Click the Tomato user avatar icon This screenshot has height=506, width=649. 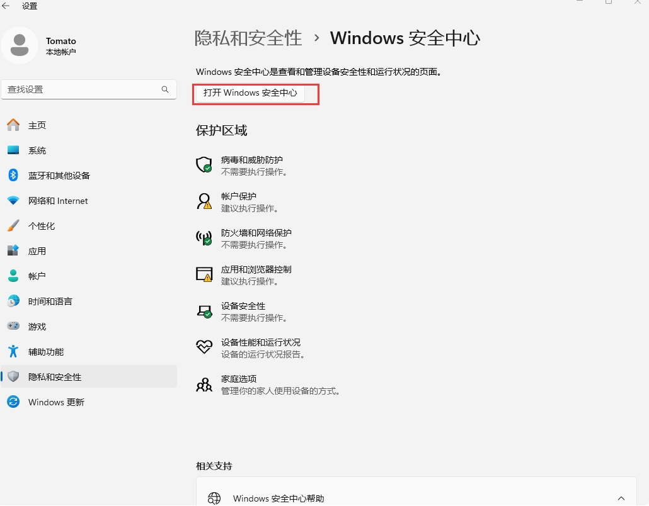tap(20, 45)
